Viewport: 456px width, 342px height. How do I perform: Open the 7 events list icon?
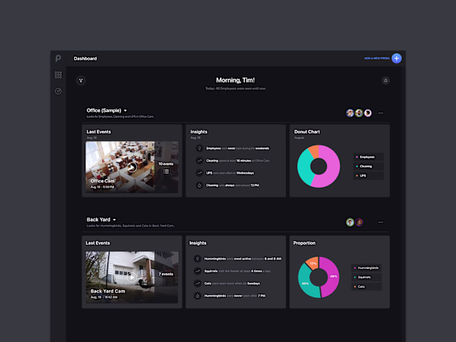pos(144,283)
